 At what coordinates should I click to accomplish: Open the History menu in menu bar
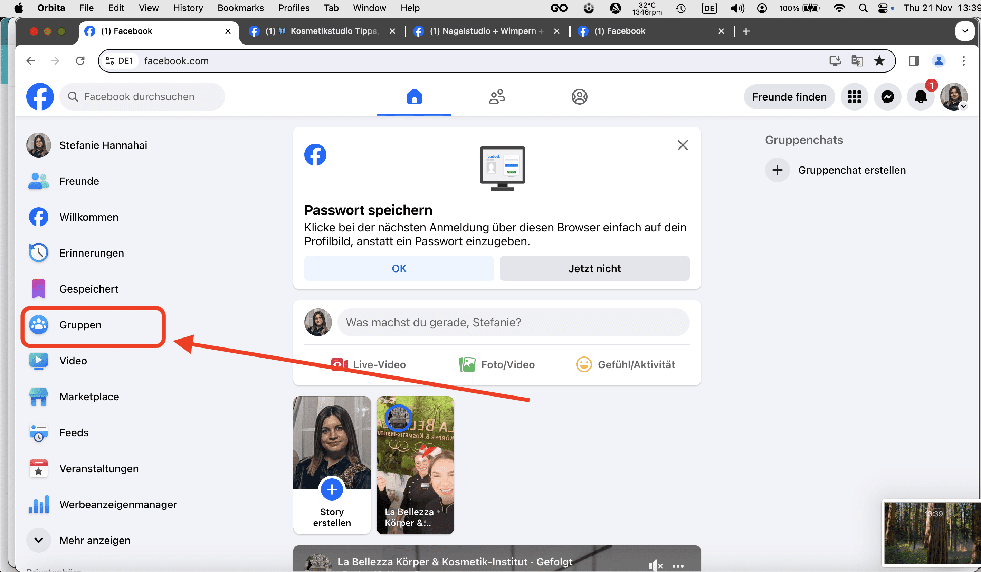tap(188, 8)
